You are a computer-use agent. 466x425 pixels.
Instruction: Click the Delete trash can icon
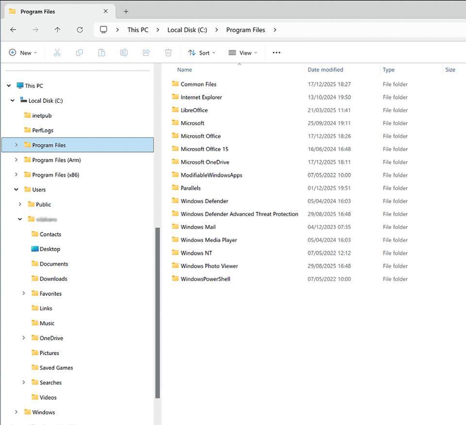(x=168, y=52)
